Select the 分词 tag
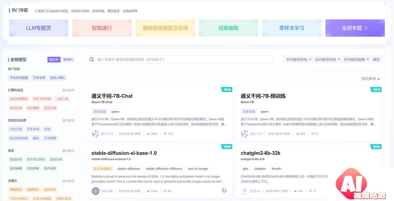394x201 pixels. [x=47, y=129]
